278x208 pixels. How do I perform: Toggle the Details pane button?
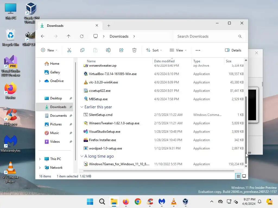(233, 50)
